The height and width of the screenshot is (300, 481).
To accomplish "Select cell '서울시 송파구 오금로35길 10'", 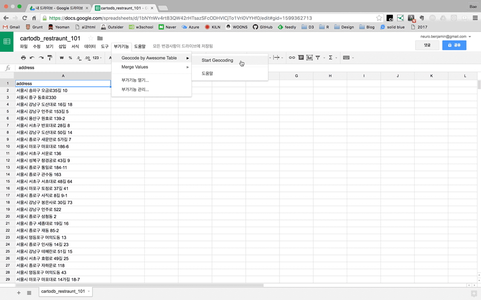I will coord(63,90).
